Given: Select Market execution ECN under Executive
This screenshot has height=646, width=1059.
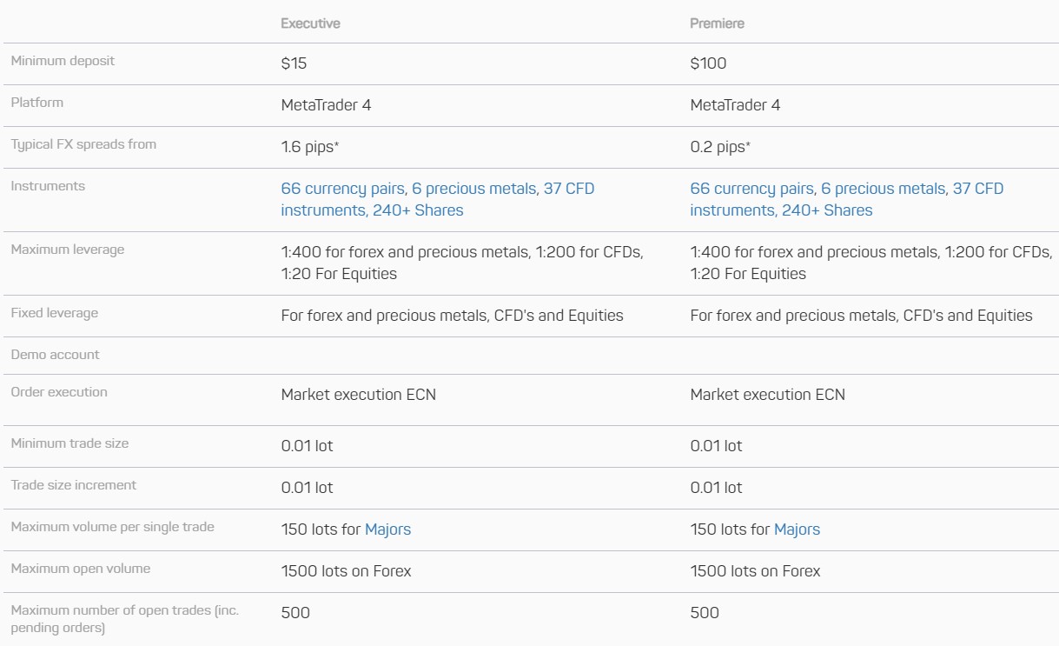Looking at the screenshot, I should (x=358, y=395).
